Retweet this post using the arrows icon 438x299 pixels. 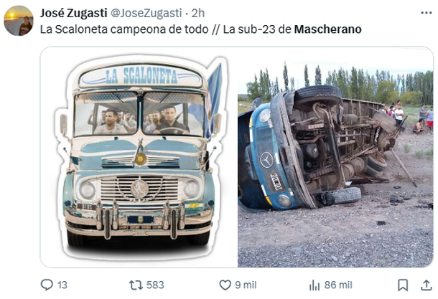[x=136, y=285]
